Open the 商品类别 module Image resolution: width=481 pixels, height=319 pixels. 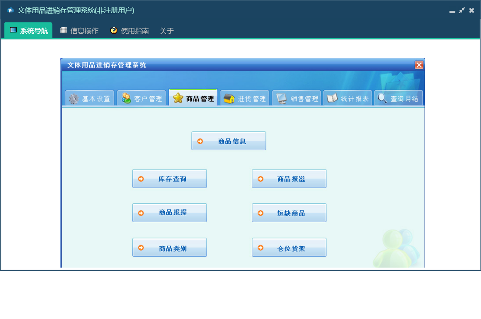click(170, 247)
